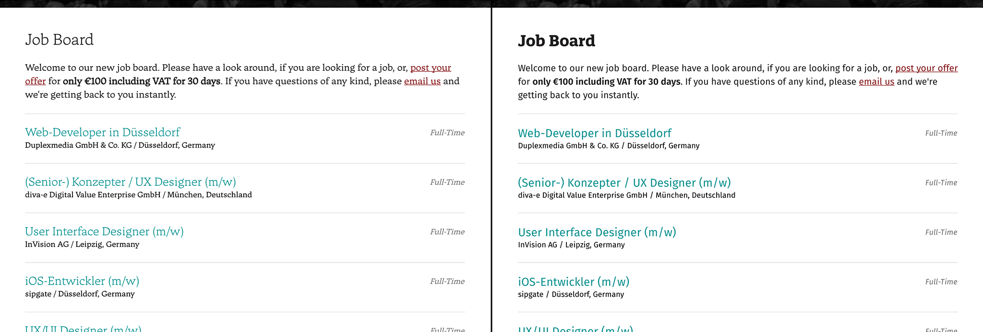
Task: Click InVision AG / Leipzig text in right pane
Action: point(571,245)
